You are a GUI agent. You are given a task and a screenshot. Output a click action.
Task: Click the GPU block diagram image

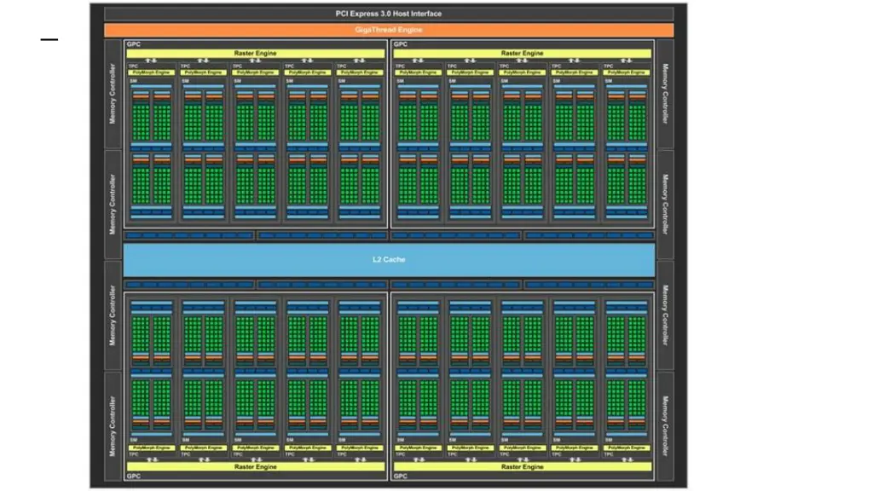point(389,245)
